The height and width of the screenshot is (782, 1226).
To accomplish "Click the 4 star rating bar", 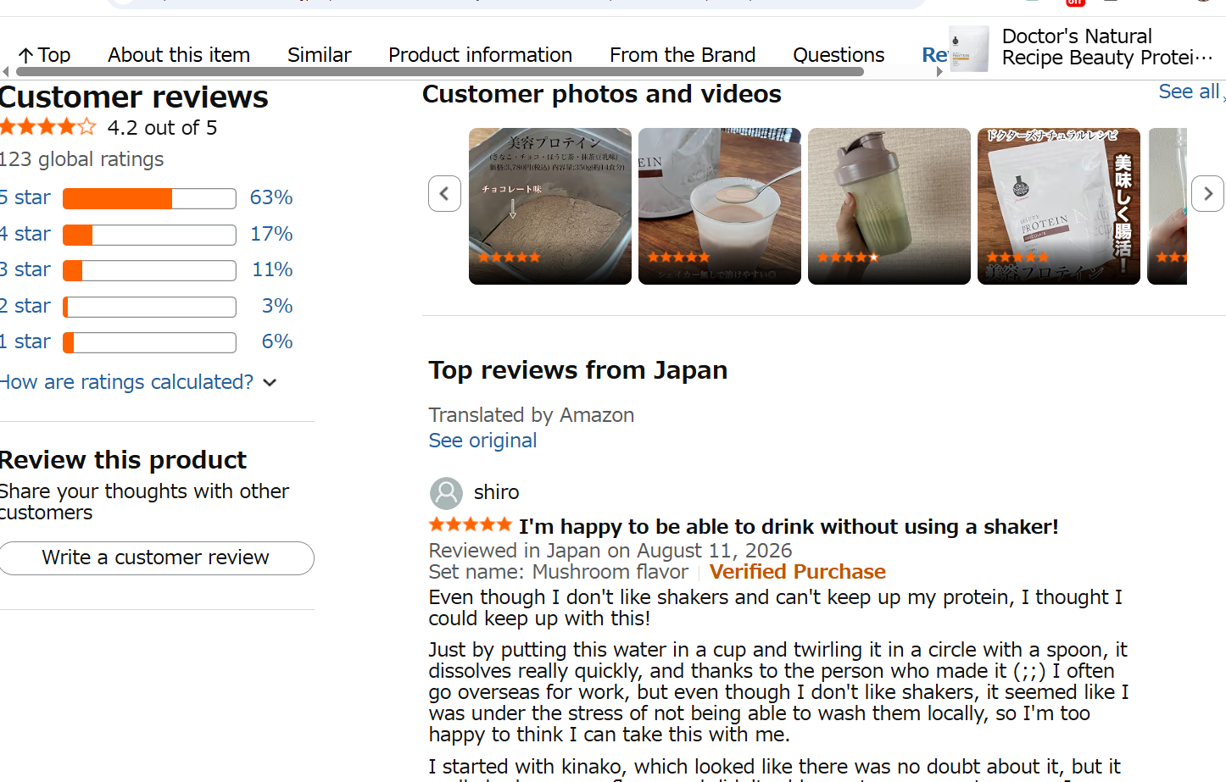I will pyautogui.click(x=149, y=235).
